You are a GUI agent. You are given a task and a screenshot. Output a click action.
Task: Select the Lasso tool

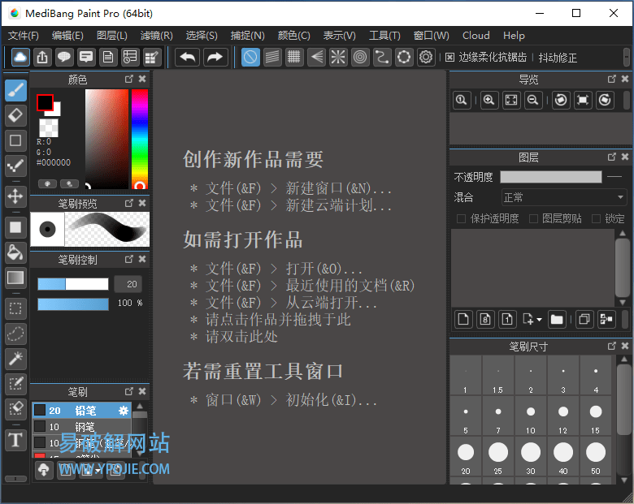point(15,334)
